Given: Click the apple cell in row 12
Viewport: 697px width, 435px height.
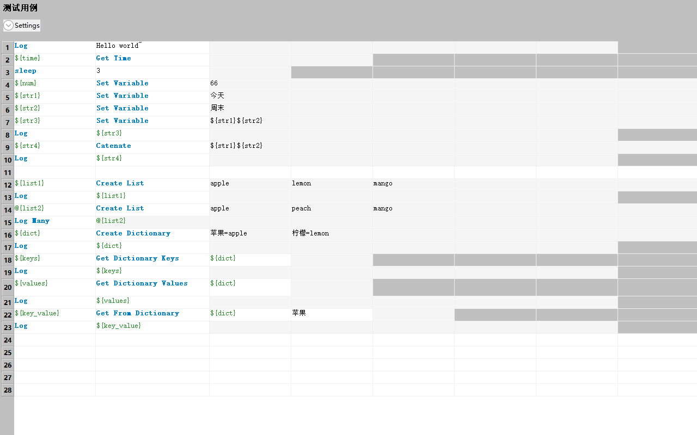Looking at the screenshot, I should coord(250,185).
